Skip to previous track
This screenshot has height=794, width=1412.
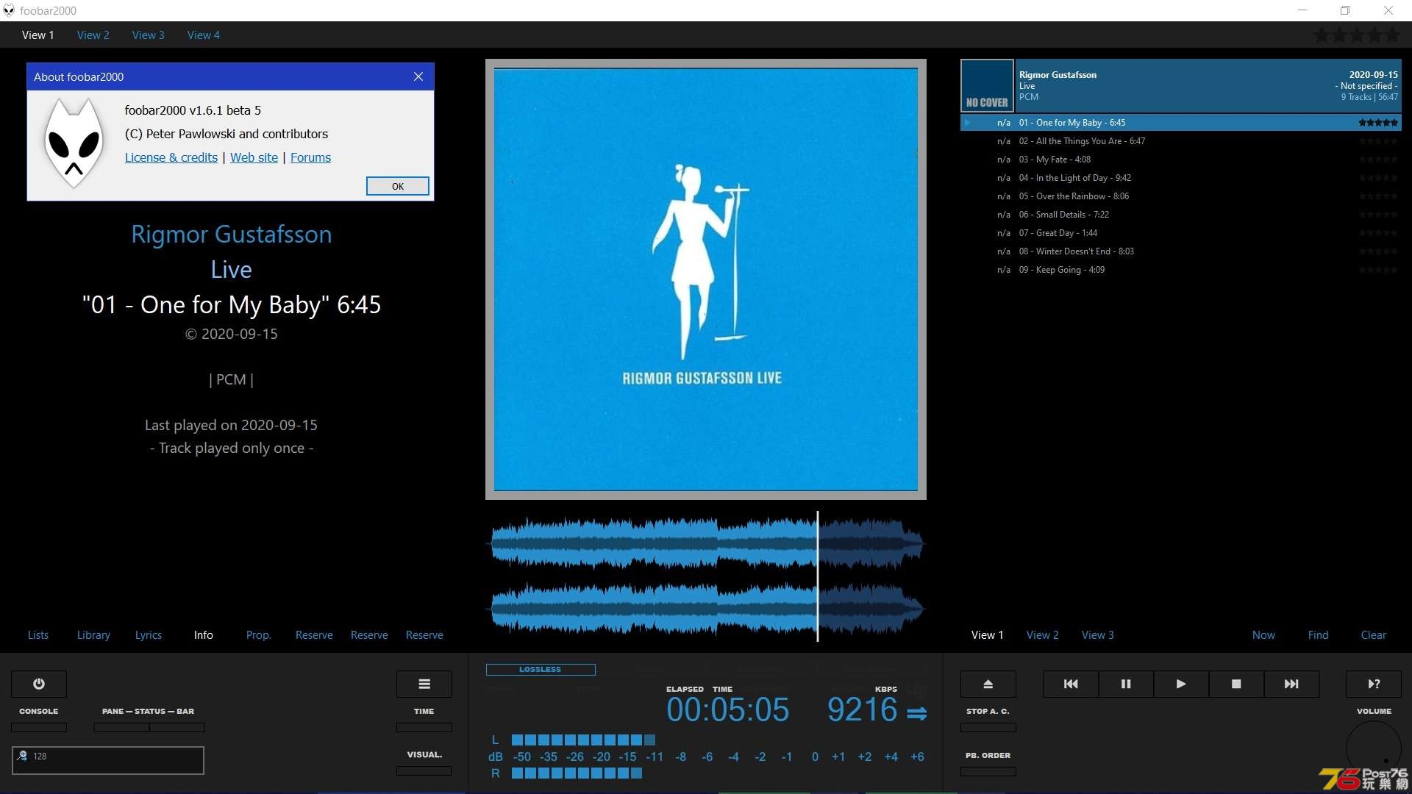tap(1071, 684)
